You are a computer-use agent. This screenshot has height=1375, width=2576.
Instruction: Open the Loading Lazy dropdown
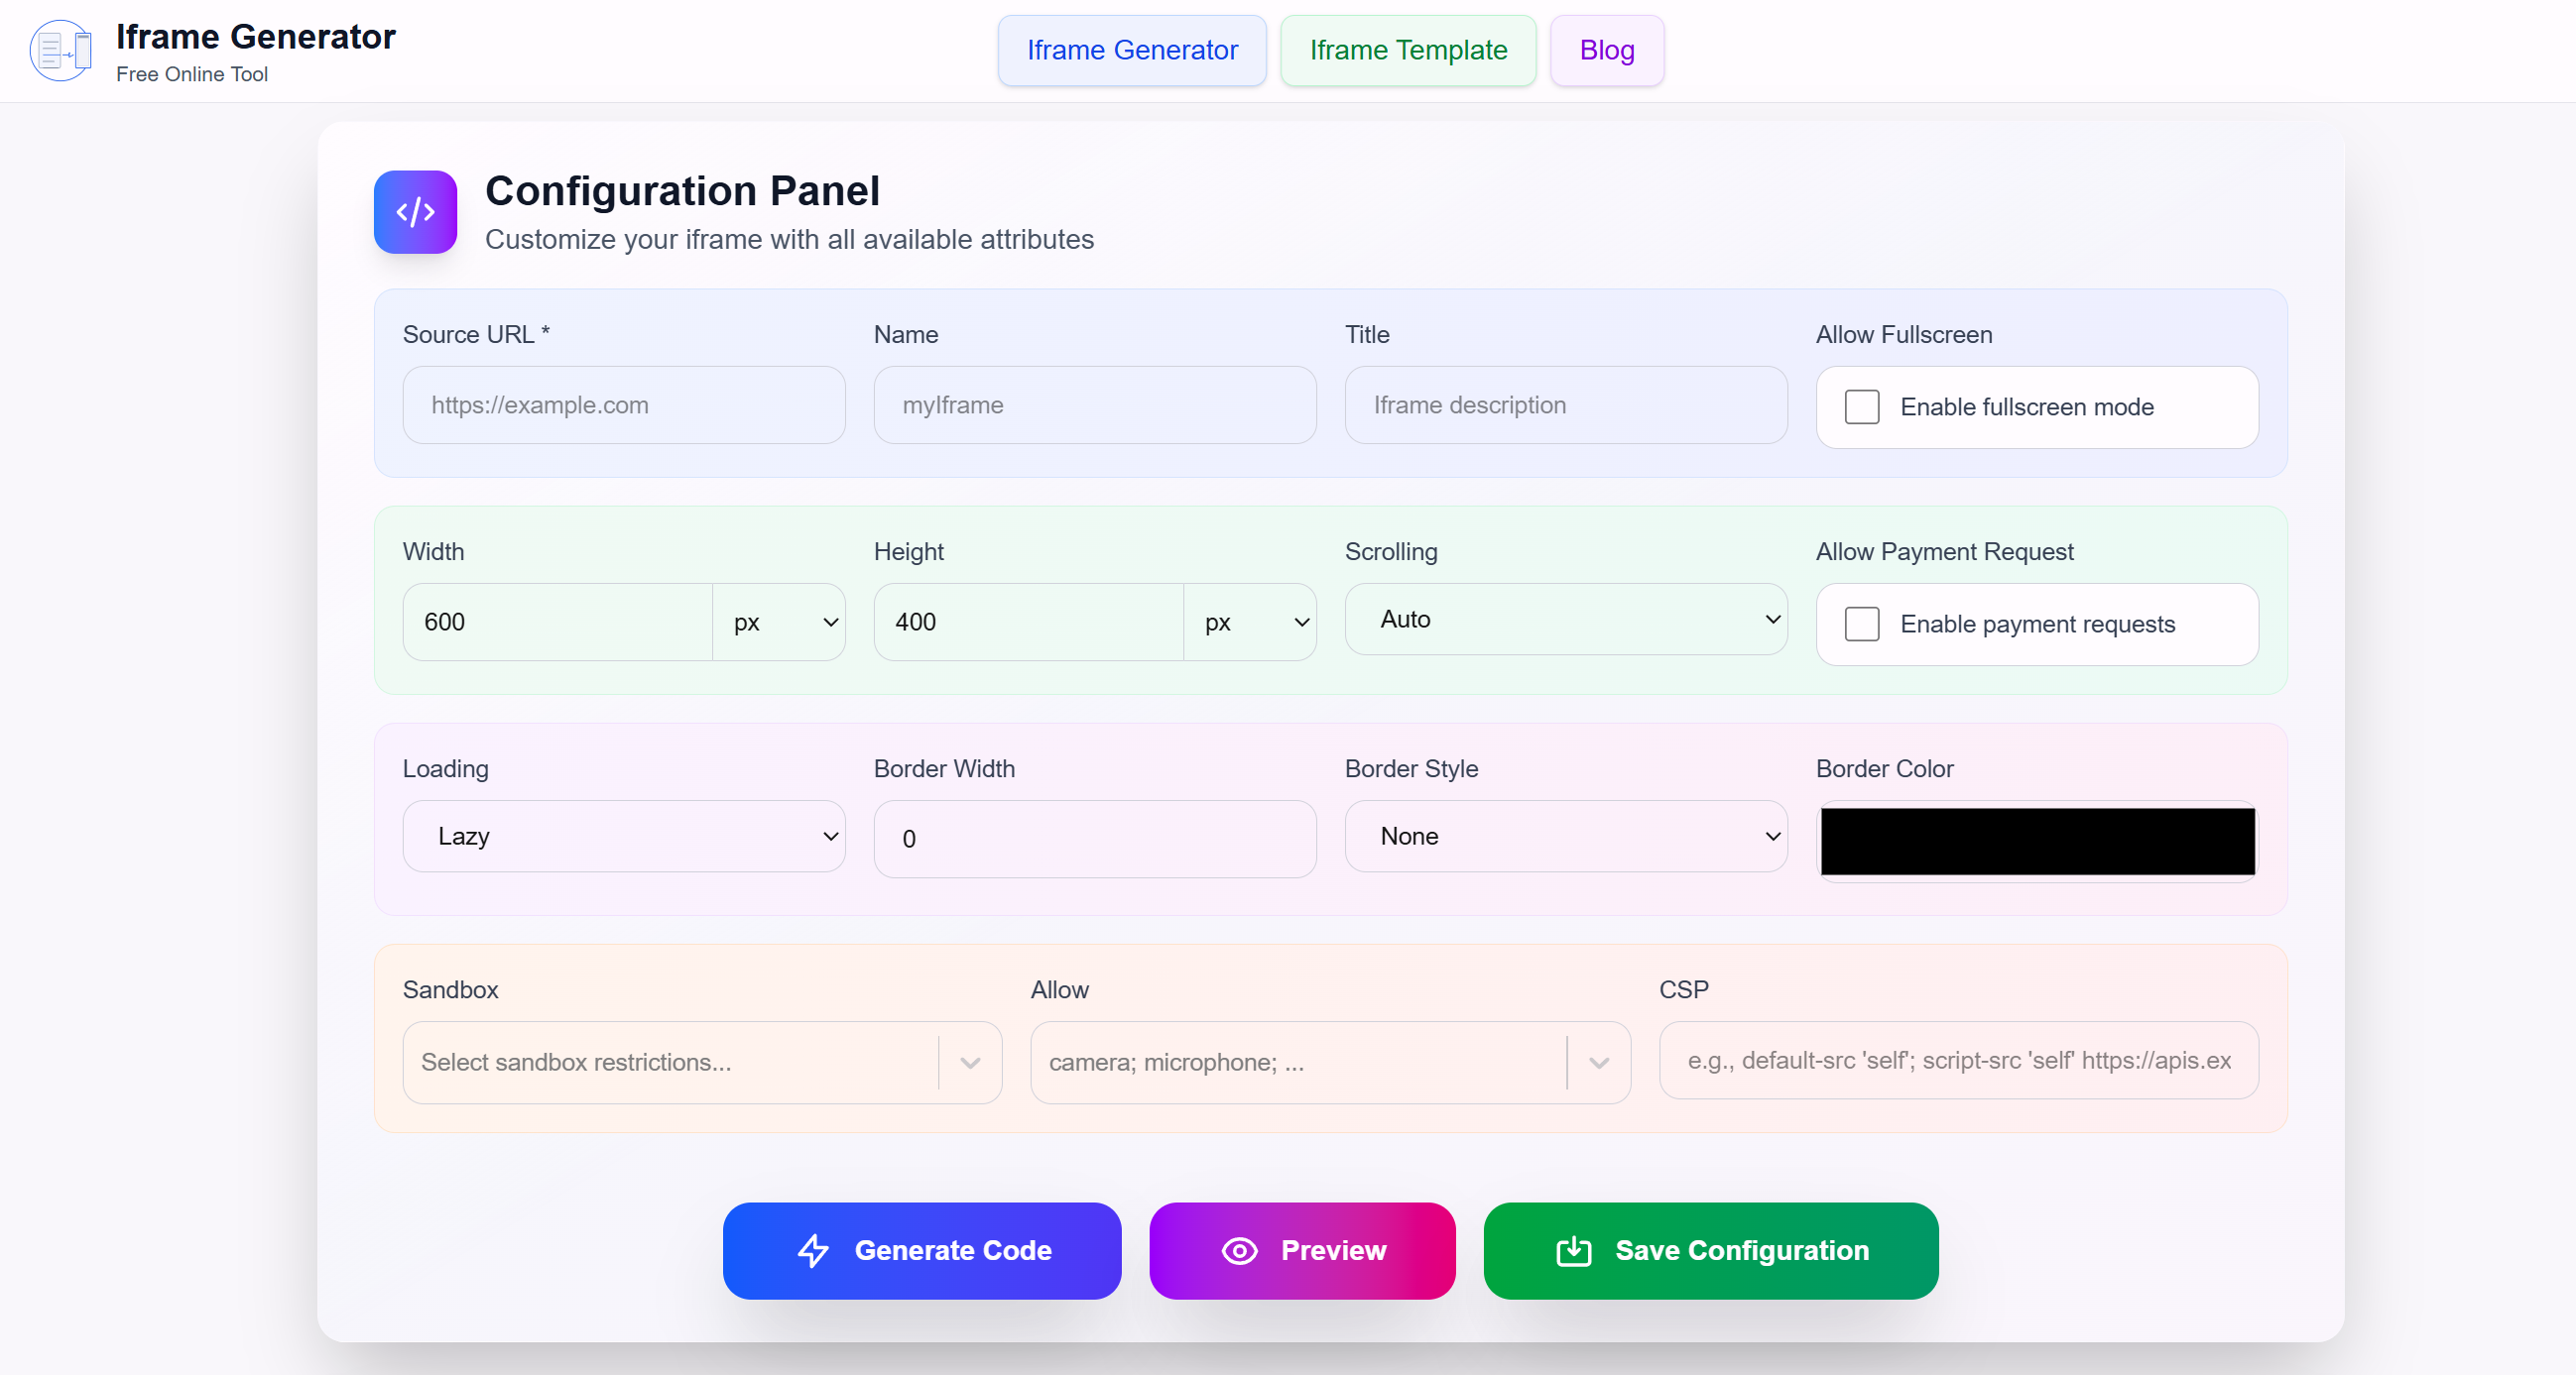[x=623, y=836]
